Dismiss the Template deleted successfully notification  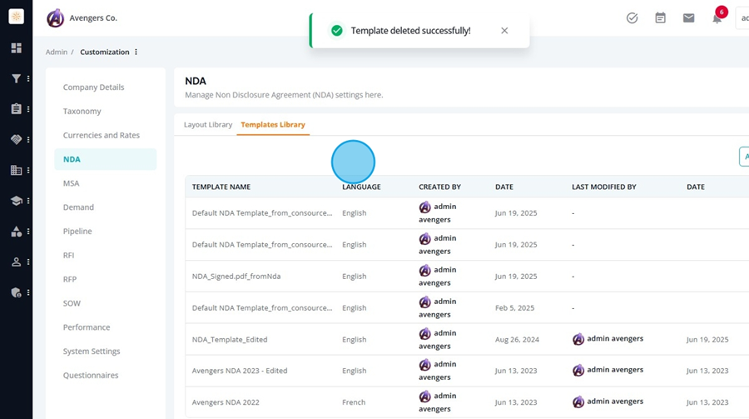coord(504,31)
